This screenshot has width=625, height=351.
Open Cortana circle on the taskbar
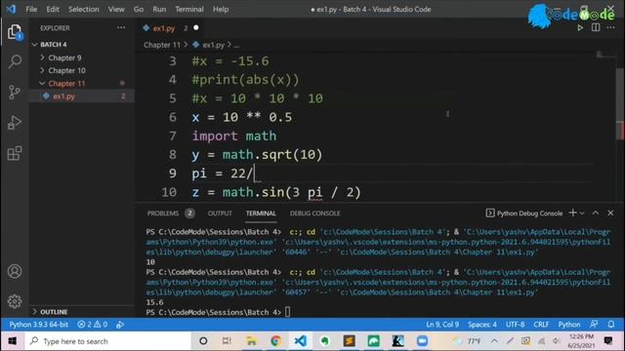click(x=203, y=341)
